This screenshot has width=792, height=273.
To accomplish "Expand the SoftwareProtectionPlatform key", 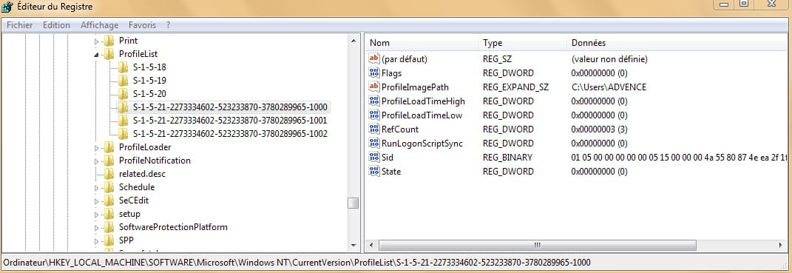I will point(96,228).
